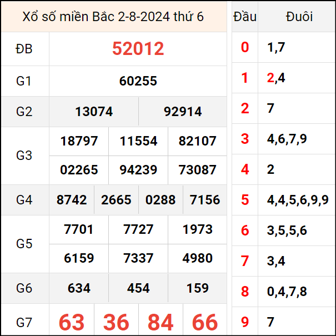Click tail values '4,6,7,9' for head 3
336x336 pixels.
287,139
